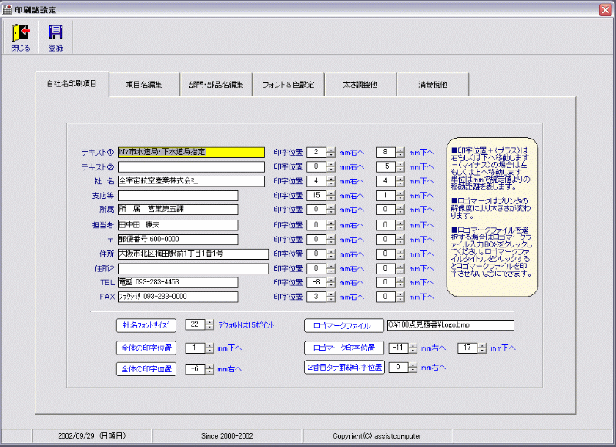Click the FAX field with 093-283-0000
Viewport: 616px width, 447px height.
point(178,297)
